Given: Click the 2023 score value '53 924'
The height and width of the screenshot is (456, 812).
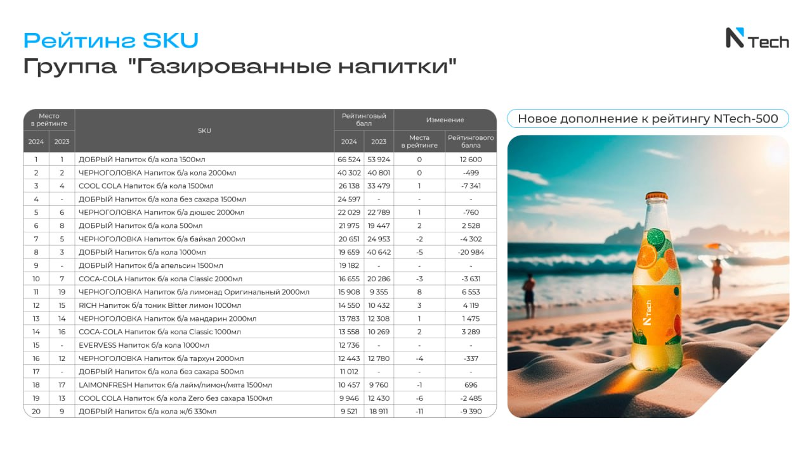Looking at the screenshot, I should tap(379, 160).
